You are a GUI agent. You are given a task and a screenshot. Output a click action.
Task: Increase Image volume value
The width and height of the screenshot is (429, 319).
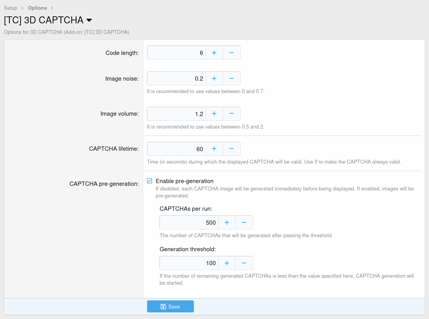point(214,114)
